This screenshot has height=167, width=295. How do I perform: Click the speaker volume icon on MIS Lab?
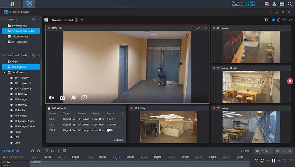point(51,98)
